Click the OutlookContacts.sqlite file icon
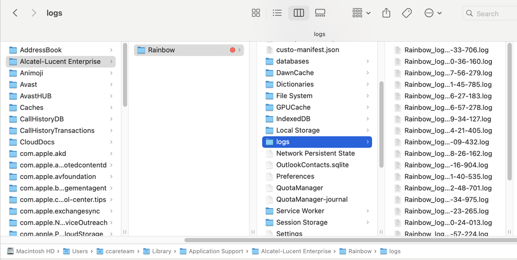The image size is (517, 260). tap(269, 165)
